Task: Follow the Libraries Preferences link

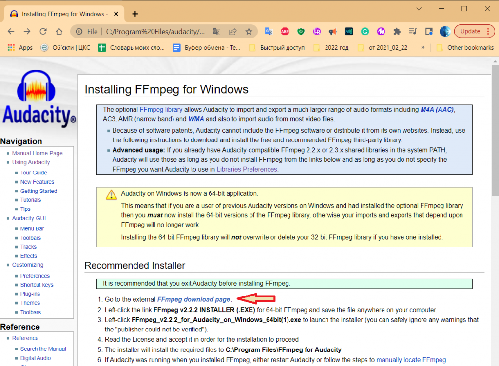Action: 247,169
